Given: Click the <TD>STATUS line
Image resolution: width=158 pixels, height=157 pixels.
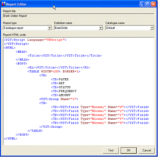Looking at the screenshot, I should point(61,88).
